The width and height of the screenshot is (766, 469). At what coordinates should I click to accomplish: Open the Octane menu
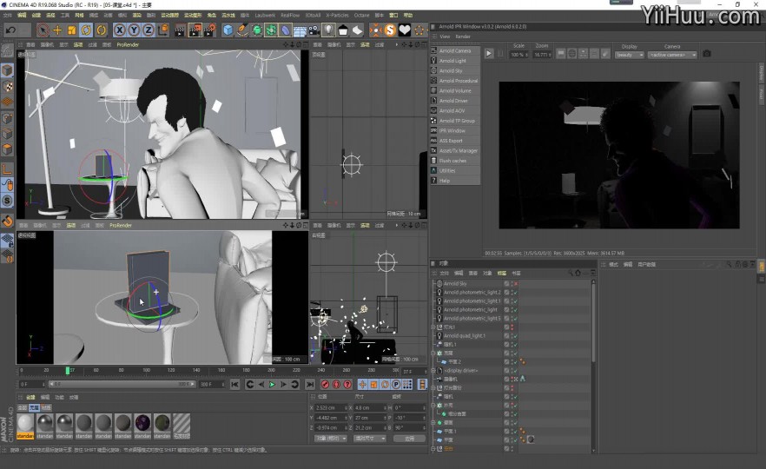[x=362, y=15]
